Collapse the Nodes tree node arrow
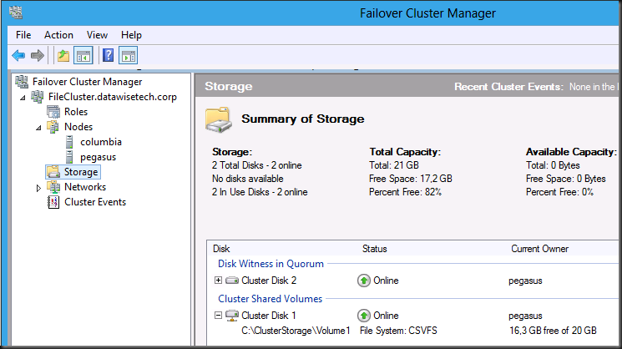The width and height of the screenshot is (622, 349). pos(38,128)
